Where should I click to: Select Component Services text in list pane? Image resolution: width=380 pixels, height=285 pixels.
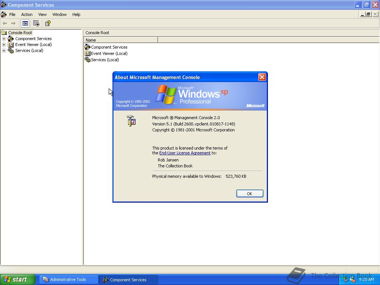109,47
